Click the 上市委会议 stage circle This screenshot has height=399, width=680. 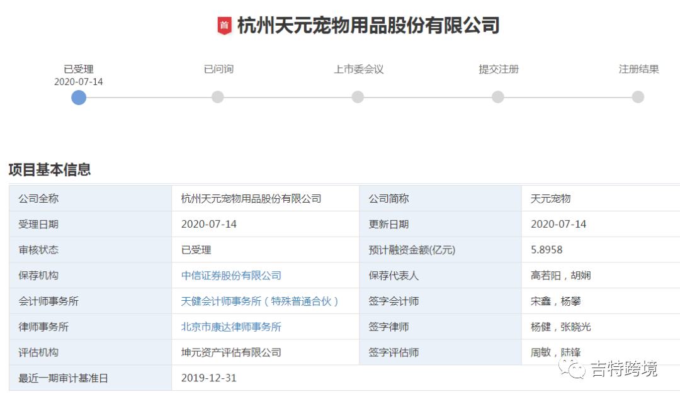point(358,97)
